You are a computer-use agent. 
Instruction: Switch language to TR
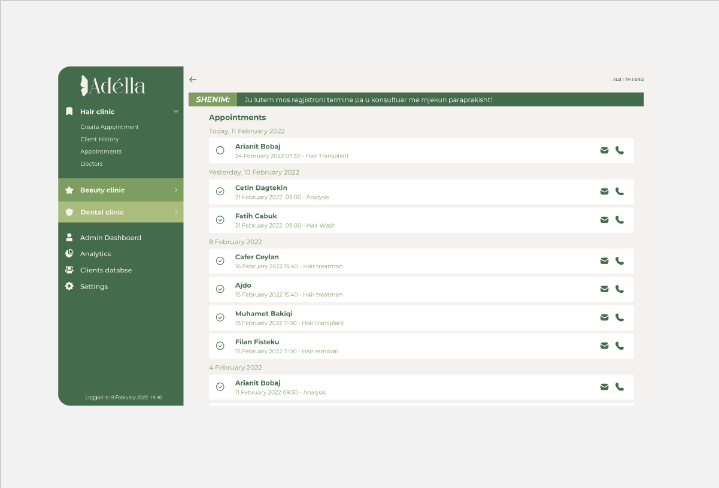pyautogui.click(x=628, y=80)
